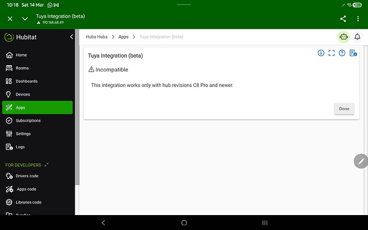Open notifications bell icon
368x230 pixels.
[357, 37]
